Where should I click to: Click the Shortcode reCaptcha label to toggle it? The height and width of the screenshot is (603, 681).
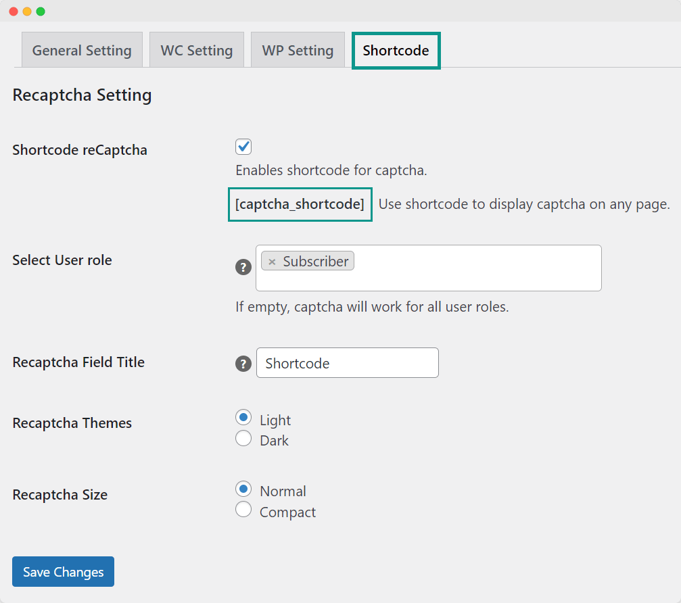click(79, 149)
